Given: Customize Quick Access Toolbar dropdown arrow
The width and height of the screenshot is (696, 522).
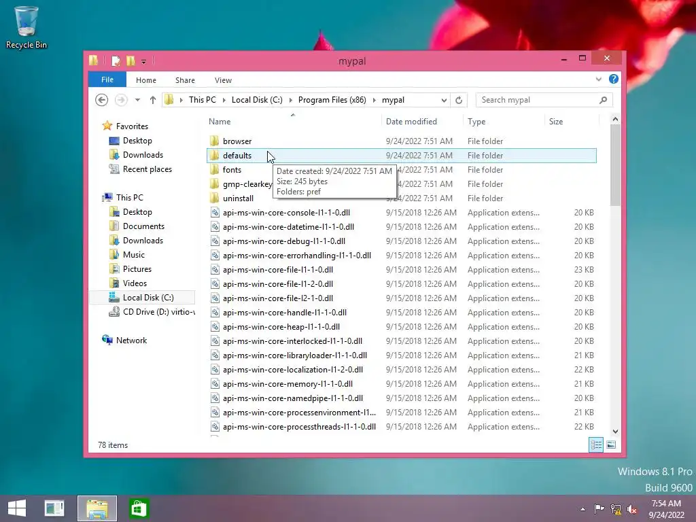Looking at the screenshot, I should point(144,61).
